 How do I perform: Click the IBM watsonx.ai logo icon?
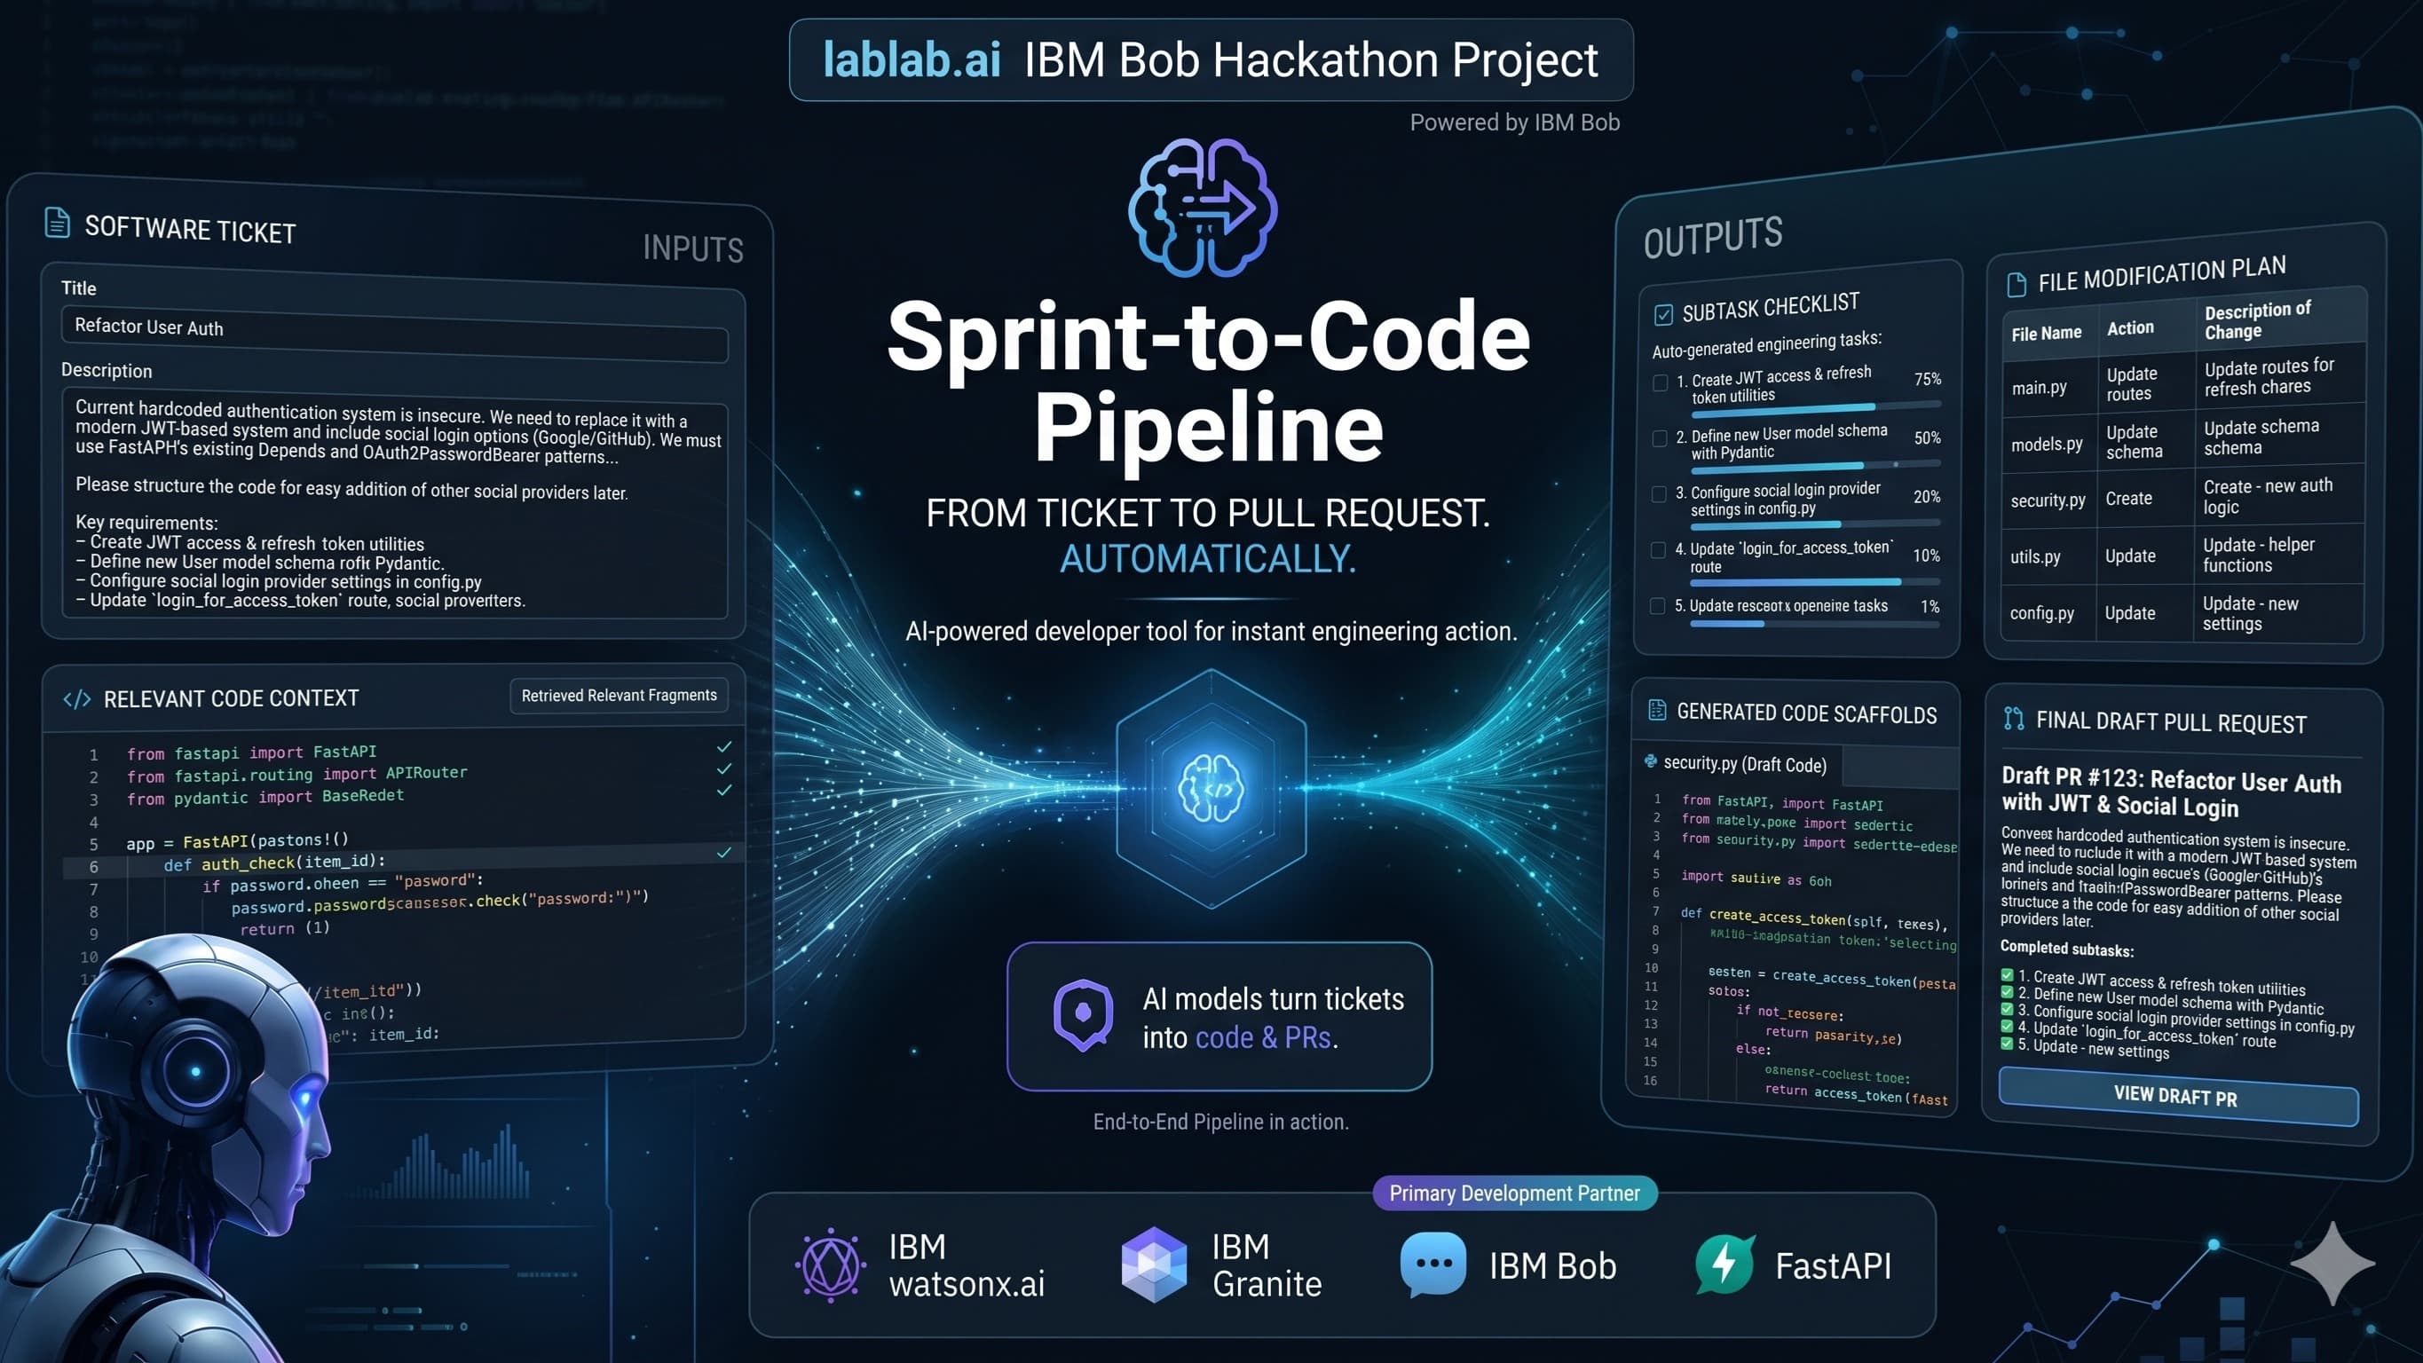click(x=830, y=1265)
